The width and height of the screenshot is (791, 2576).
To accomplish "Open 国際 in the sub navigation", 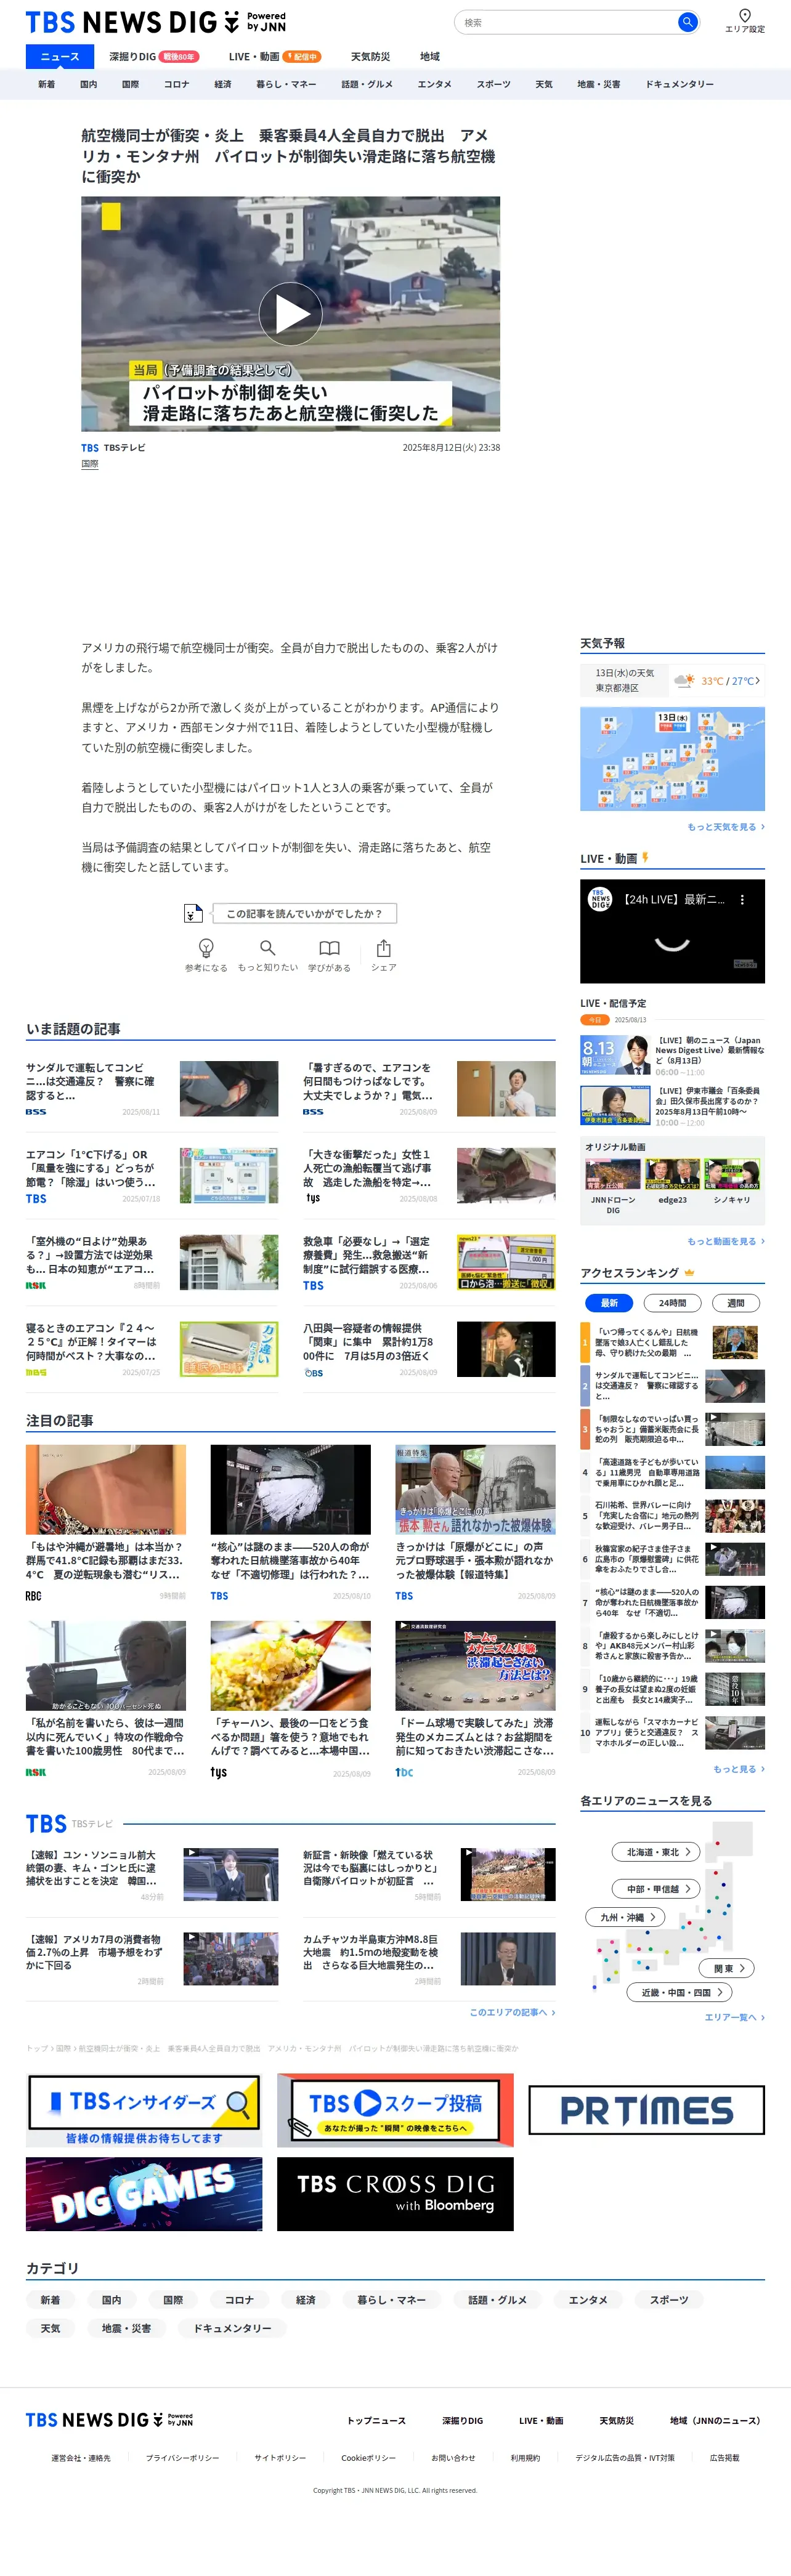I will 131,84.
